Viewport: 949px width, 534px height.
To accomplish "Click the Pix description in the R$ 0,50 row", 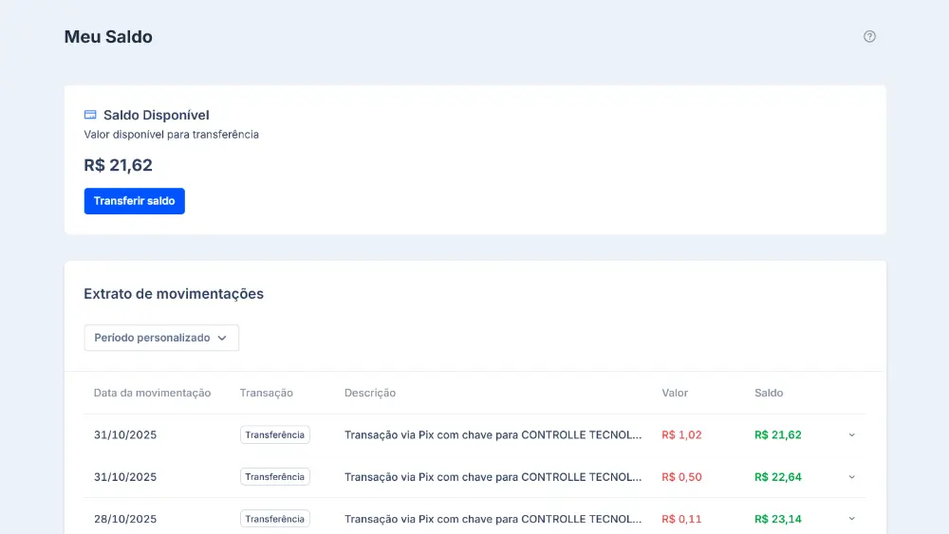I will [x=493, y=477].
